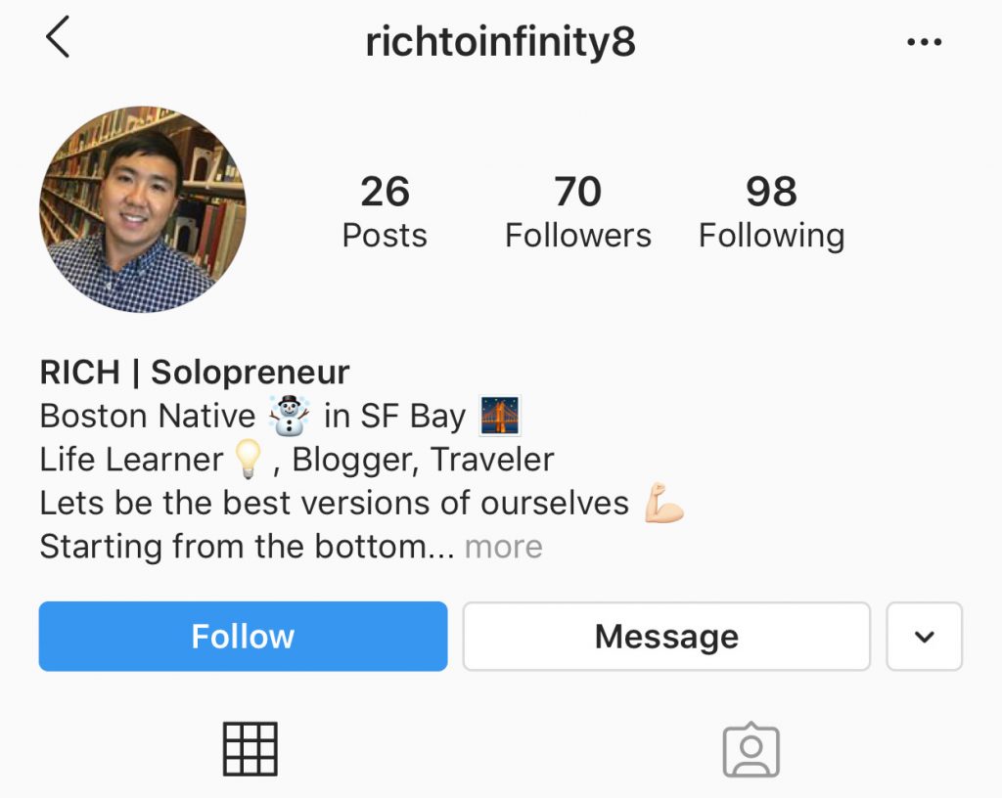This screenshot has width=1002, height=798.
Task: Collapse profile via the down arrow control
Action: coord(924,636)
